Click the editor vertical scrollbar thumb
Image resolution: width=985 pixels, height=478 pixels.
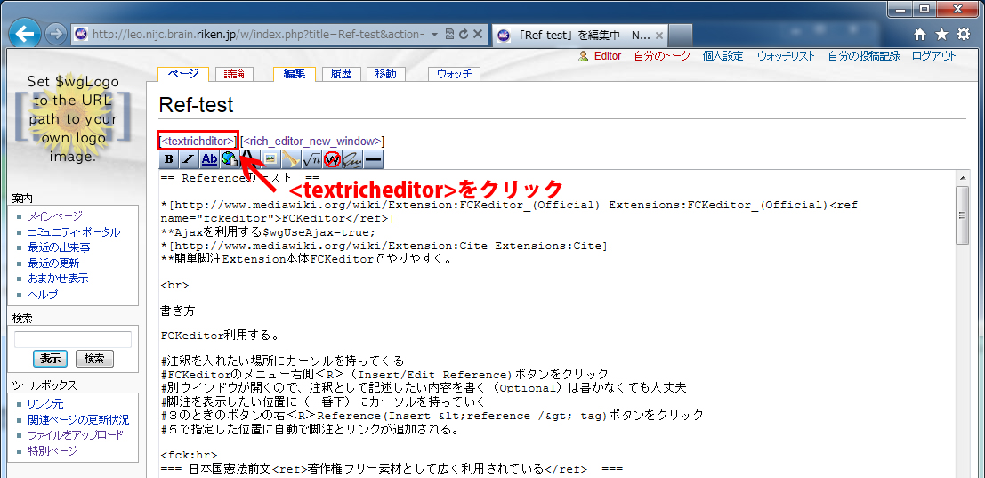click(961, 215)
